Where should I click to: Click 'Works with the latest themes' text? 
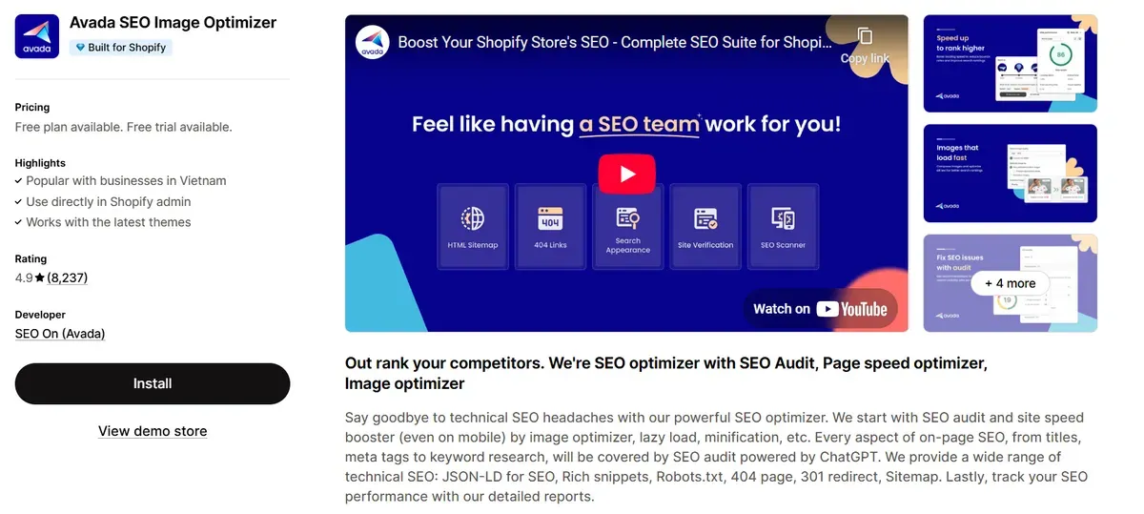[109, 222]
